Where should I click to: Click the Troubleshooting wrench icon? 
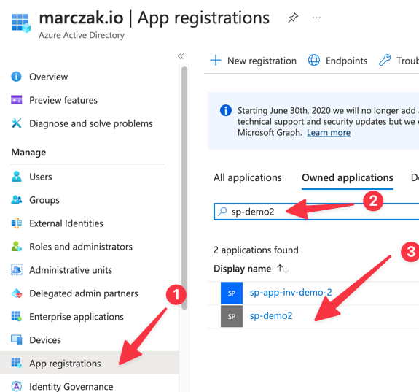coord(385,60)
